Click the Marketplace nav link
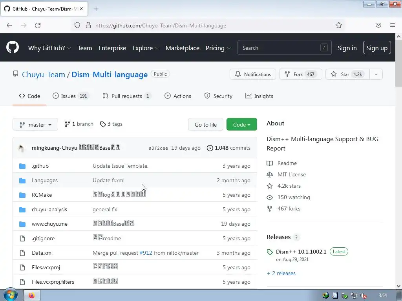 point(182,48)
